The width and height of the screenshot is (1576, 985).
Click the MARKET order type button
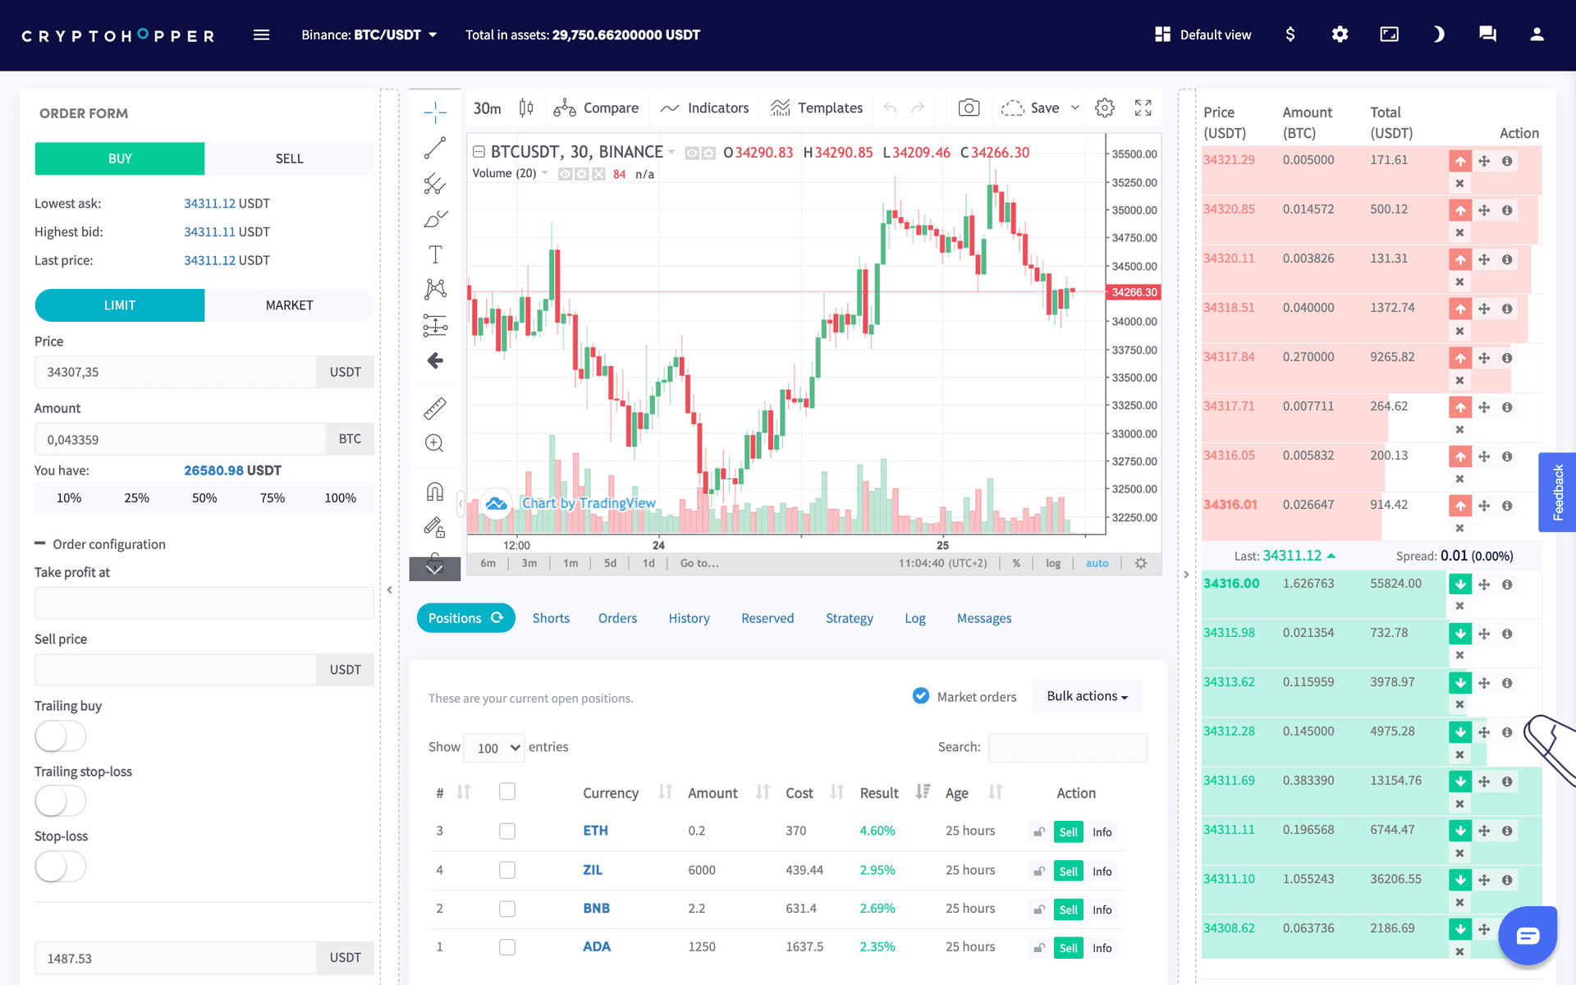[288, 305]
